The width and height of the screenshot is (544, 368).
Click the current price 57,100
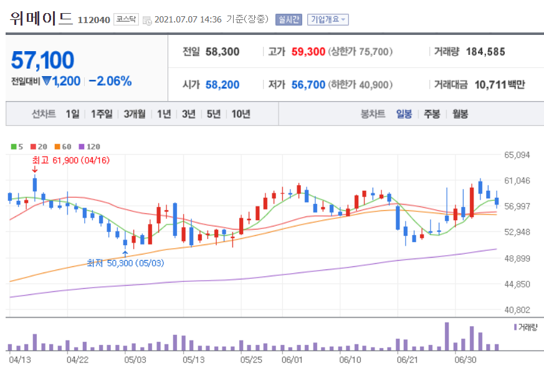coord(42,60)
